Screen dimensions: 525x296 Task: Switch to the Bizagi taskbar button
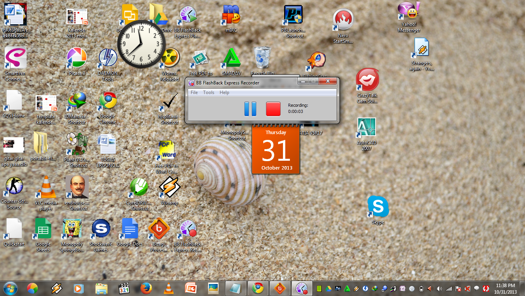point(280,288)
